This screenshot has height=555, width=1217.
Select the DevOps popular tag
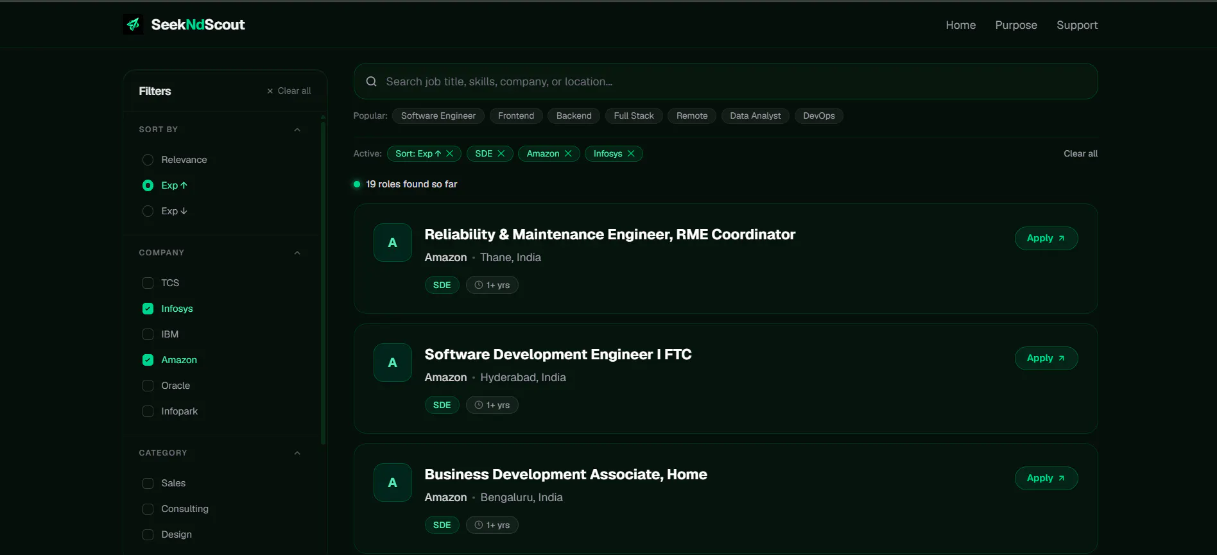click(x=819, y=116)
